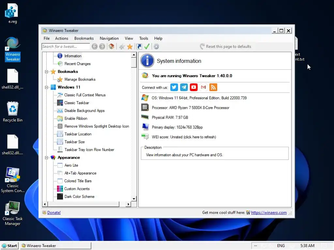
Task: Open bookmarks with the gold star icon
Action: coord(130,47)
